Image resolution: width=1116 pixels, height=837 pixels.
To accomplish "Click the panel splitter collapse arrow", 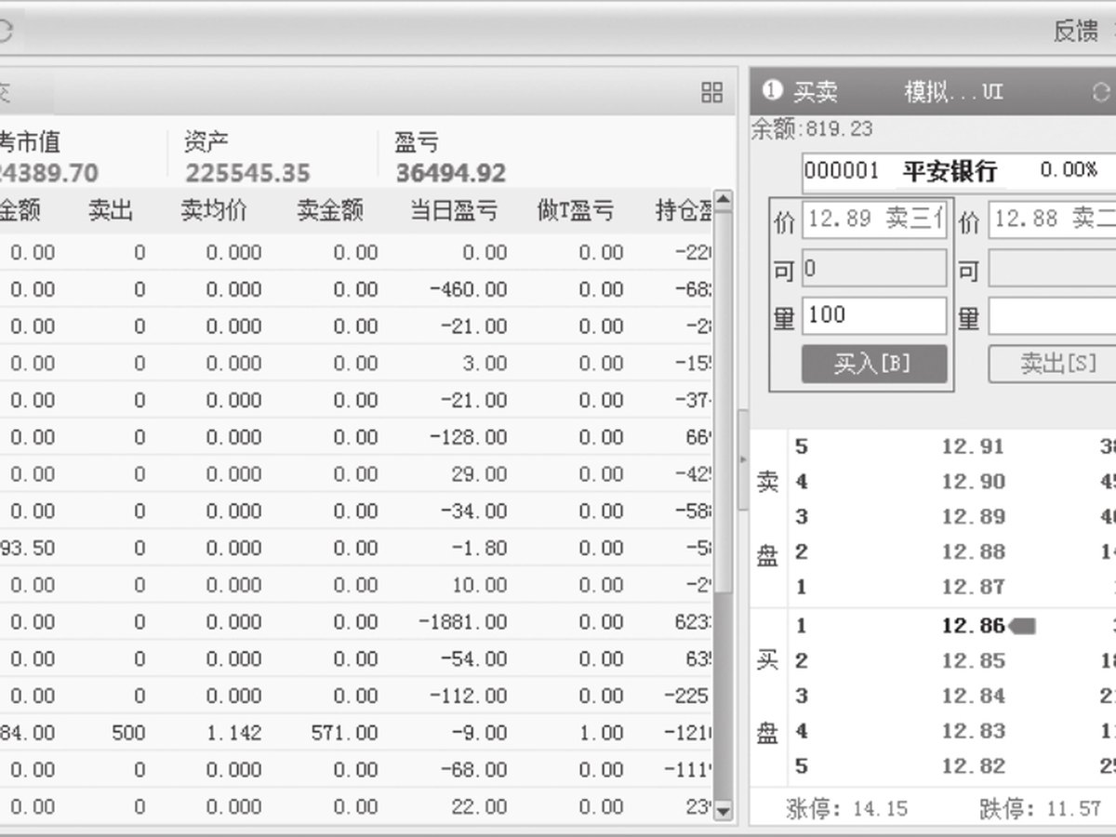I will (x=742, y=459).
